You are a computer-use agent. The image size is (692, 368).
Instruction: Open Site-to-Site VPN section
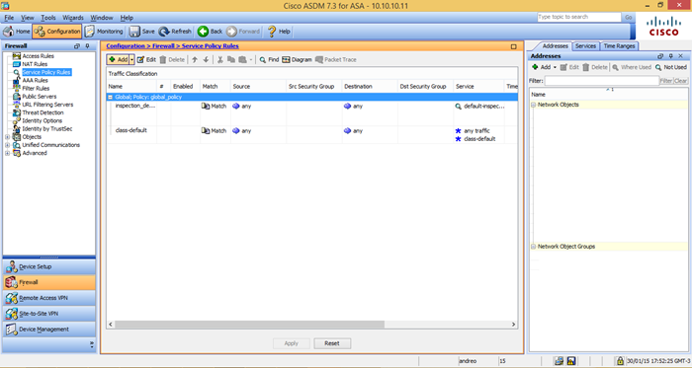tap(49, 314)
